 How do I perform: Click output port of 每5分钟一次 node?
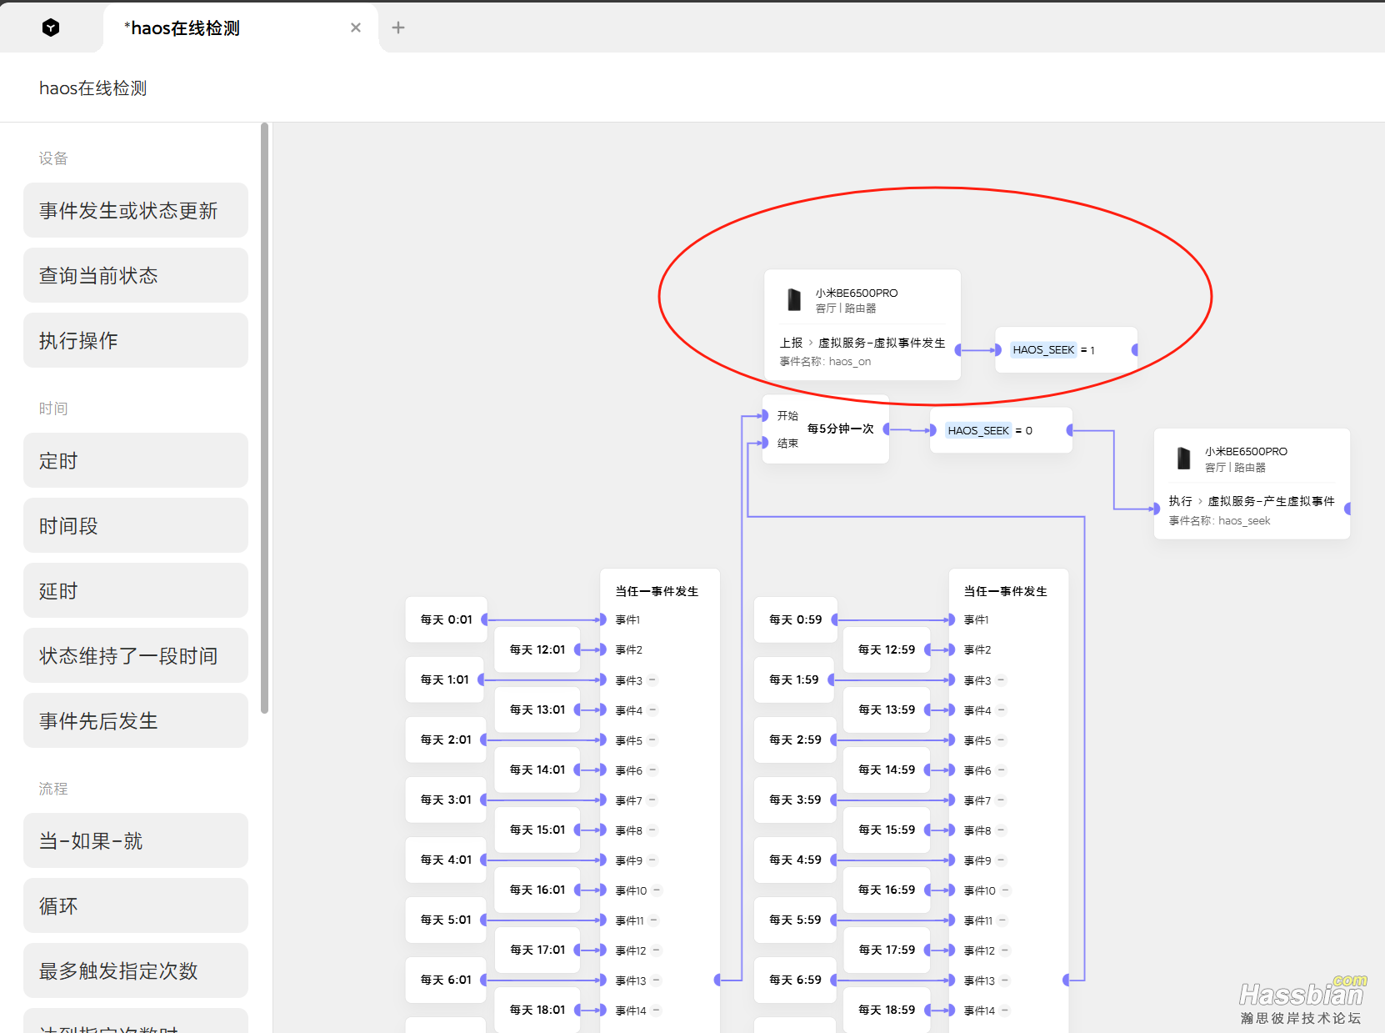click(887, 429)
